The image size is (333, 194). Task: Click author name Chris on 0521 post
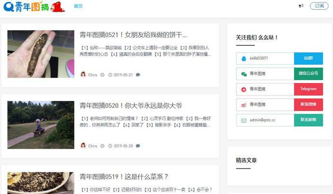pyautogui.click(x=93, y=75)
